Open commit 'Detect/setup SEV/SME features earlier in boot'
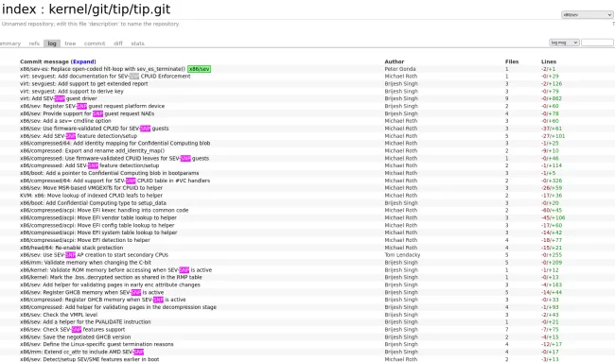This screenshot has width=615, height=362. pos(90,359)
